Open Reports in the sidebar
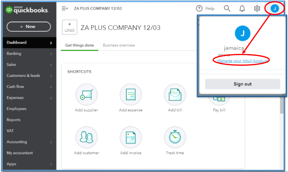The height and width of the screenshot is (172, 288). (30, 120)
